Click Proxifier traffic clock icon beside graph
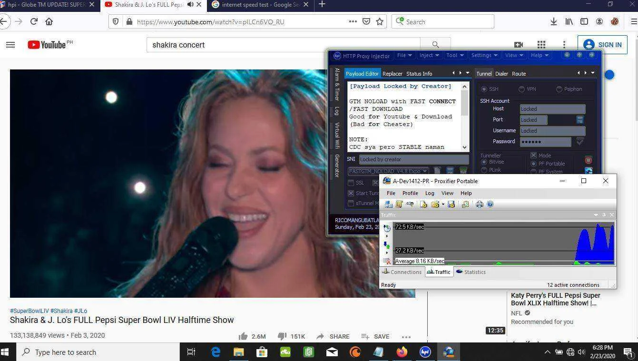The height and width of the screenshot is (361, 638). (387, 228)
